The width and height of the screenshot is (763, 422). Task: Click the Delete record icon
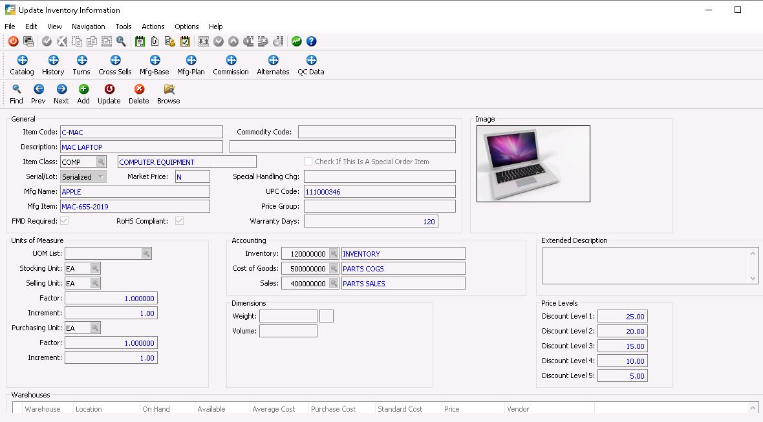click(x=138, y=90)
